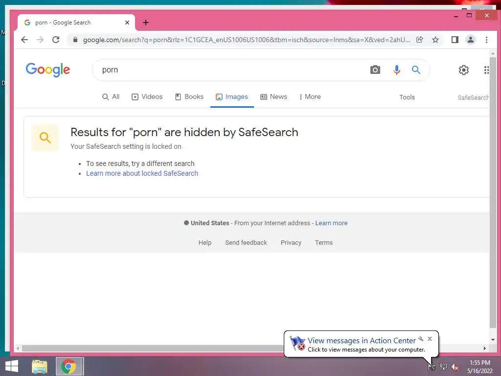Click the Send feedback footer link
Screen dimensions: 501x376
pos(246,243)
